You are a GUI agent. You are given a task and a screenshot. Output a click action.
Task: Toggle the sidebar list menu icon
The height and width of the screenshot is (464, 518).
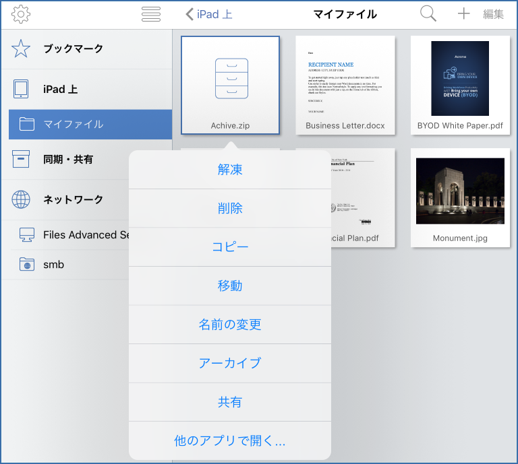151,14
